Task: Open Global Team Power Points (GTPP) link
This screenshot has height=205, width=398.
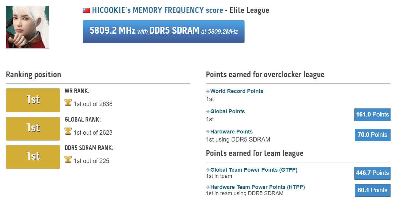Action: click(x=254, y=170)
